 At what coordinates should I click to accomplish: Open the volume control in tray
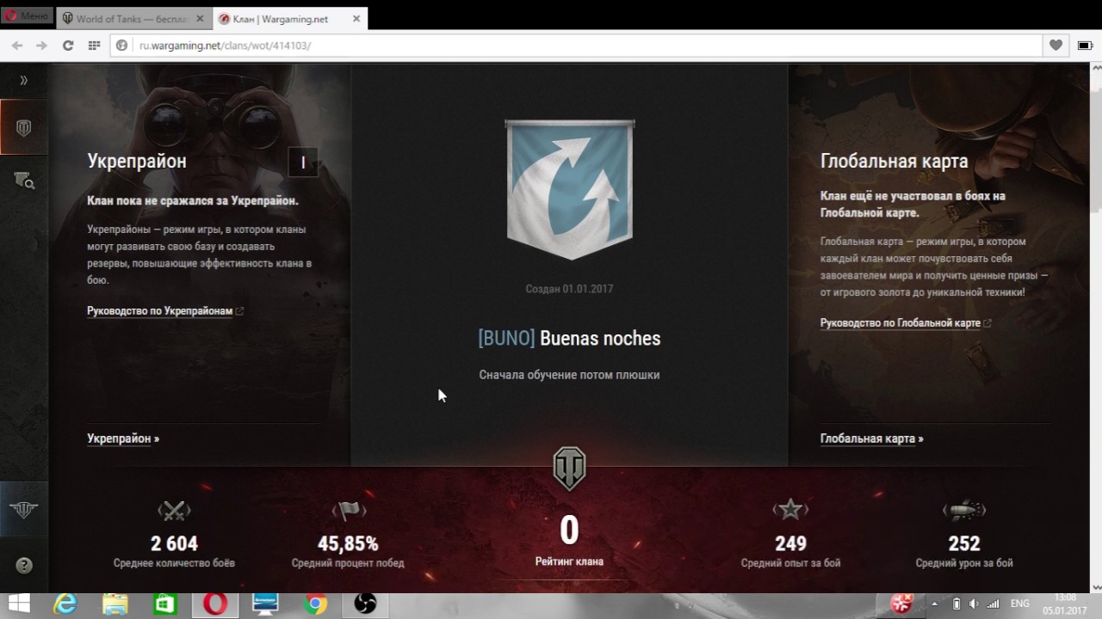click(x=974, y=605)
